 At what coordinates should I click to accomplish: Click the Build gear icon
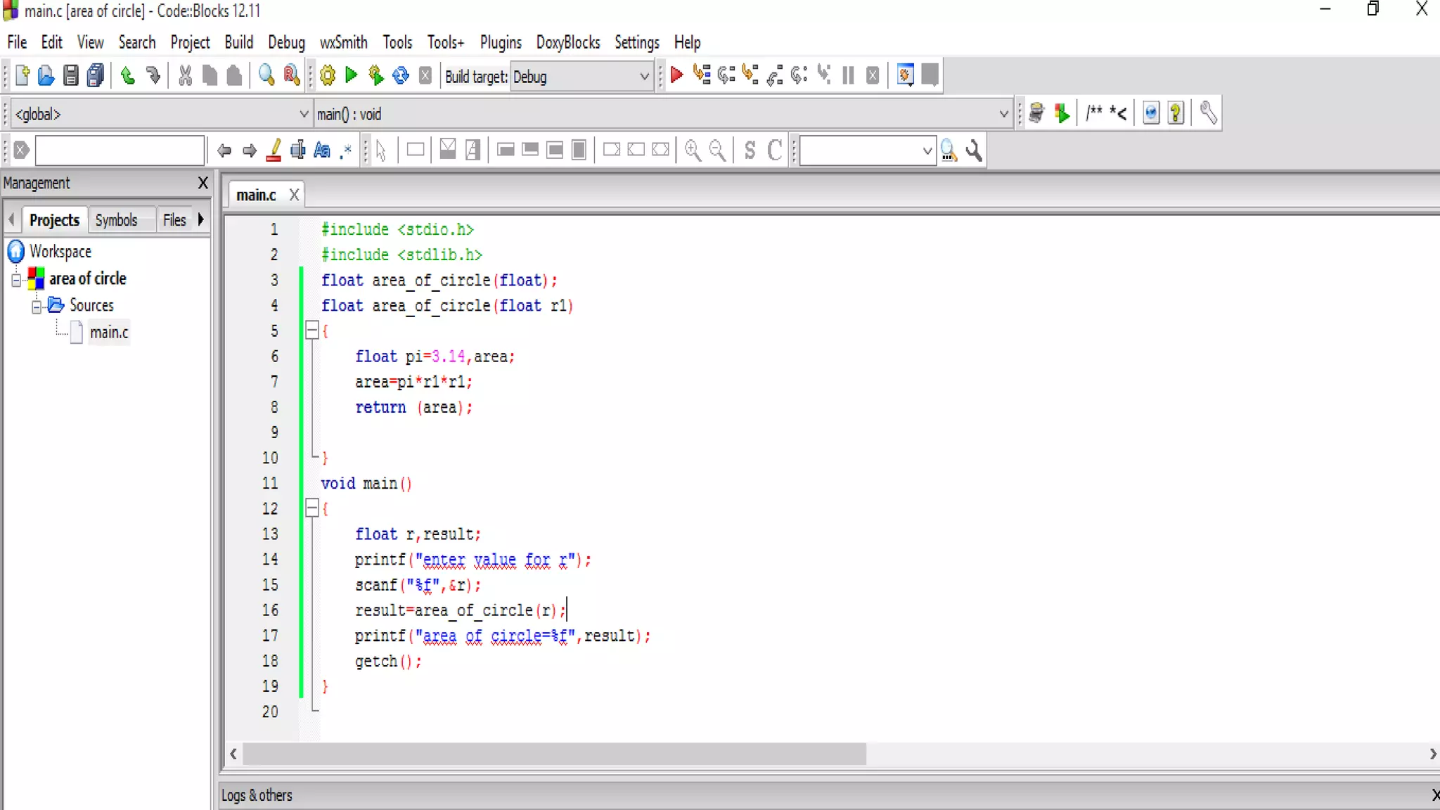328,75
